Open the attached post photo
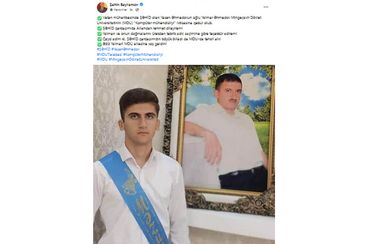366x244 pixels. (184, 154)
